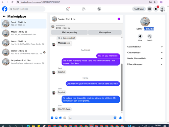Open the Windows Start button
Image resolution: width=169 pixels, height=127 pixels.
click(3, 126)
